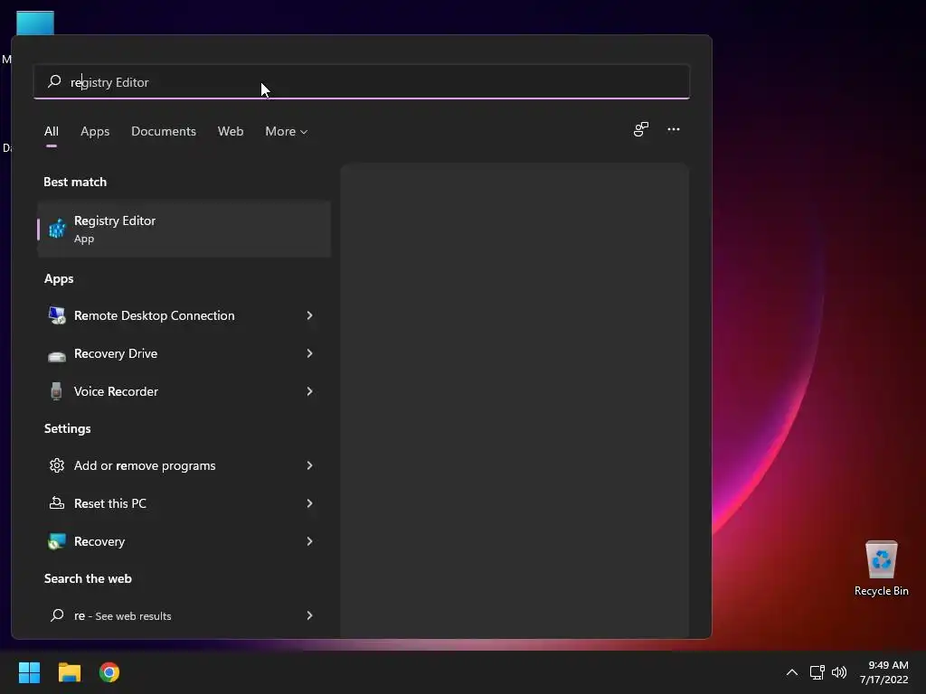926x694 pixels.
Task: Switch to the All search tab
Action: pos(52,132)
